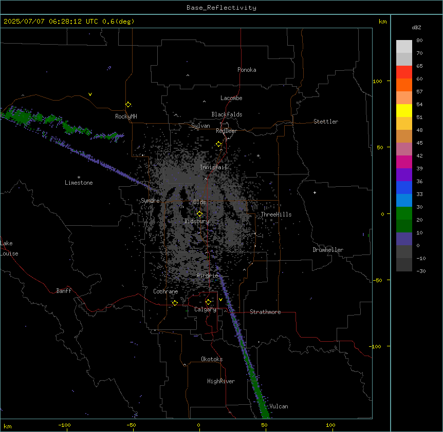Viewport: 443px width, 432px height.
Task: Click the RedDeer city label
Action: [x=227, y=131]
